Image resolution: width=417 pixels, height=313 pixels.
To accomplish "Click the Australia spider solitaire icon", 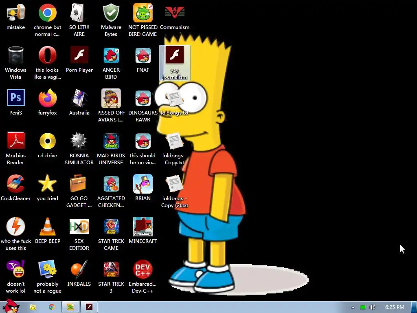I will click(x=79, y=98).
